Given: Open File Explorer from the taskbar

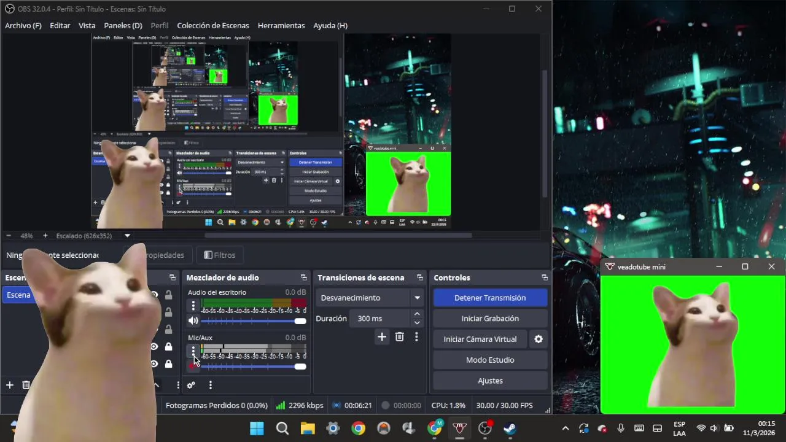Looking at the screenshot, I should (307, 428).
